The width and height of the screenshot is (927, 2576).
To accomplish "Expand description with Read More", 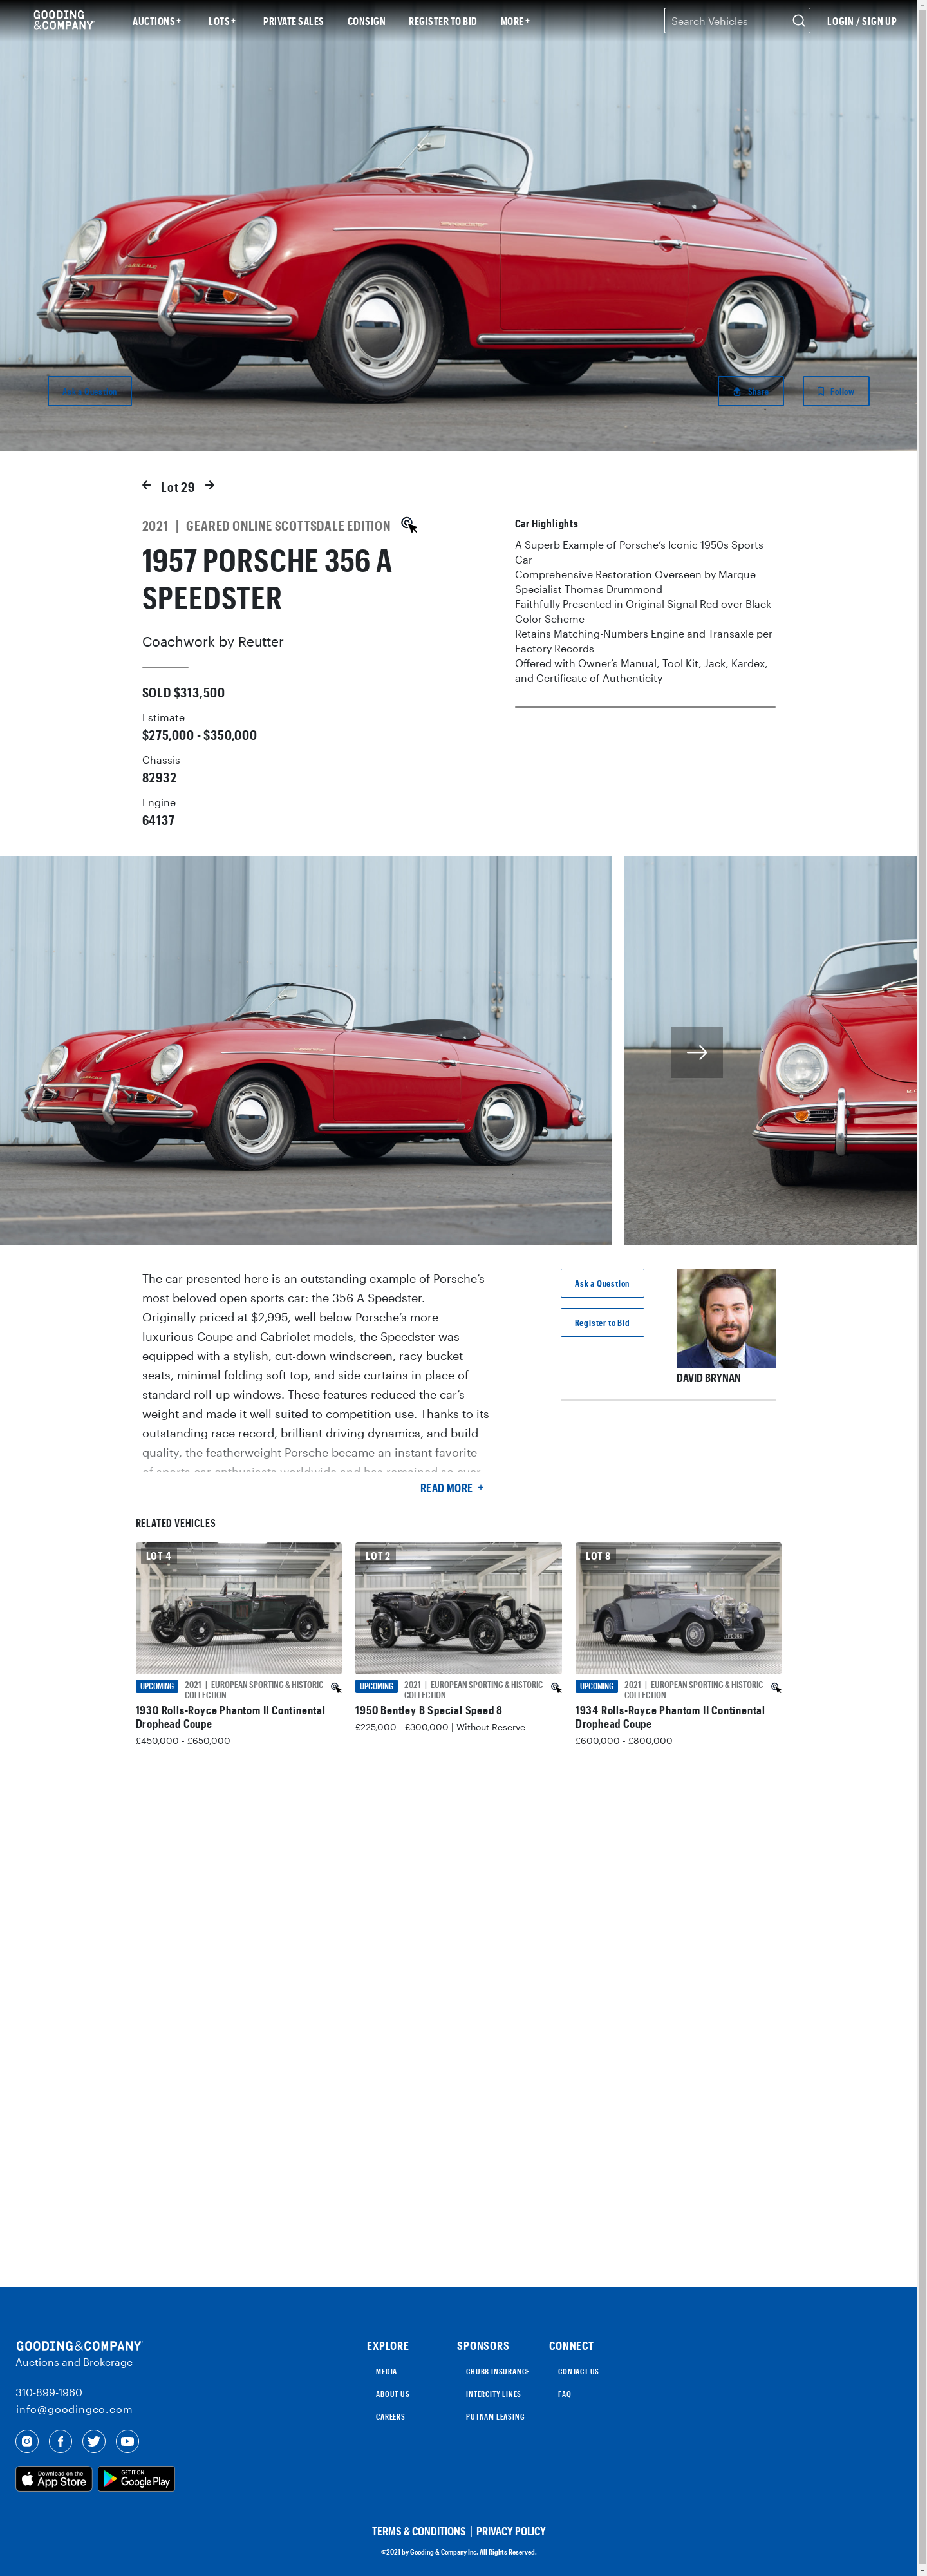I will click(x=452, y=1488).
